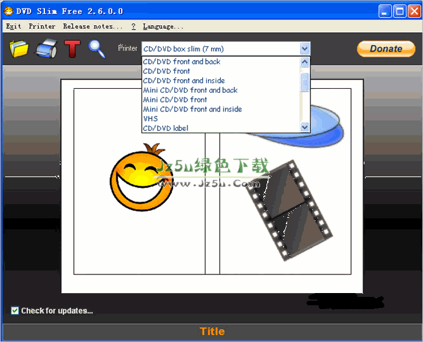Select Mini CD/DVD front and inside
The height and width of the screenshot is (342, 423).
(x=193, y=109)
